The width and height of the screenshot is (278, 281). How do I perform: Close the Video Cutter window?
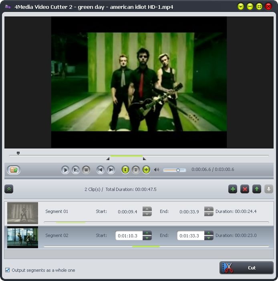[268, 7]
